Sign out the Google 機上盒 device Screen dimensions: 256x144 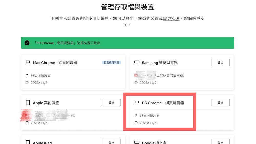pyautogui.click(x=220, y=142)
